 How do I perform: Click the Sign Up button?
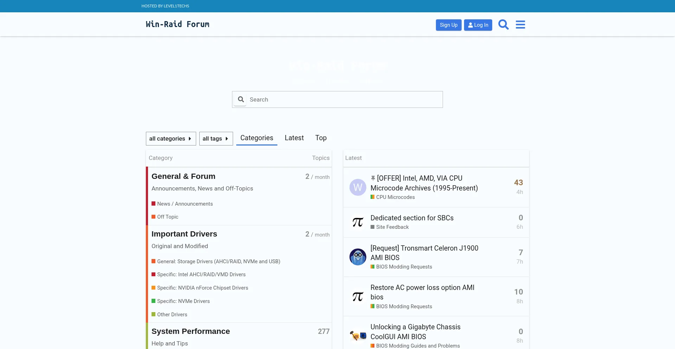point(449,25)
